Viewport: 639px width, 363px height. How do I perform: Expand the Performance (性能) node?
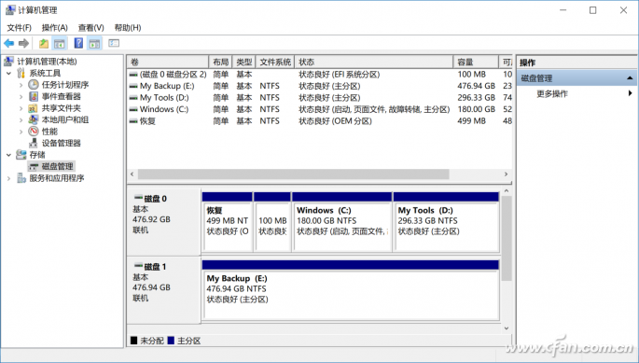[21, 132]
